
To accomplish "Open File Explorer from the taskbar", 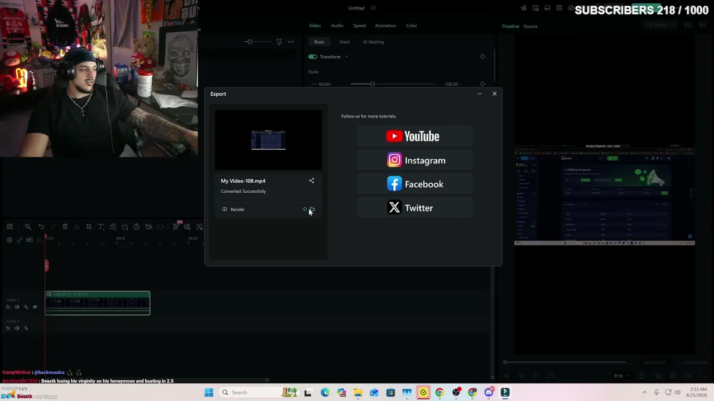I will click(358, 393).
